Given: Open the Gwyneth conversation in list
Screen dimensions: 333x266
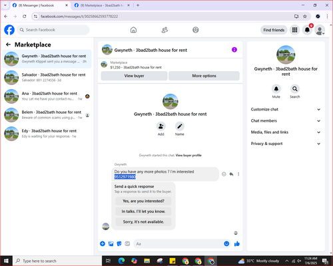Looking at the screenshot, I should (47, 59).
